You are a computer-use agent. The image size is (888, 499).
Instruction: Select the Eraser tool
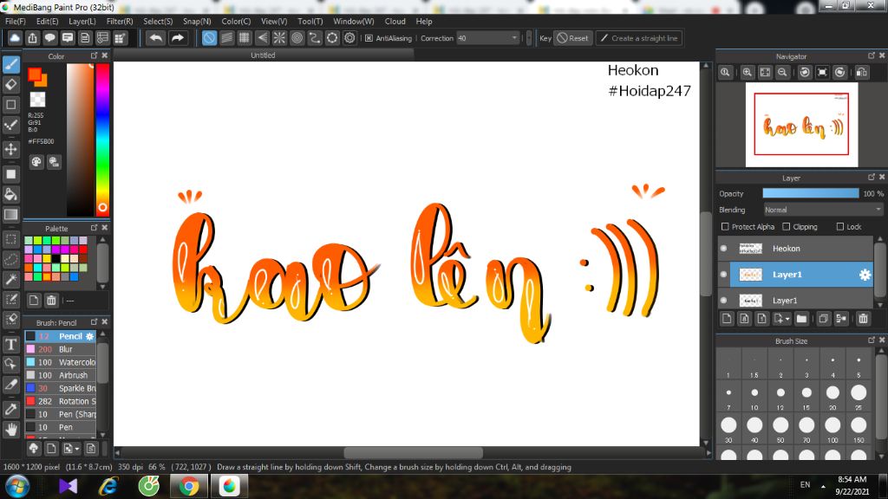pos(10,84)
